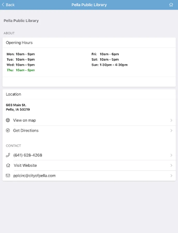Open the Visit Website link
This screenshot has width=178, height=233.
tap(25, 165)
